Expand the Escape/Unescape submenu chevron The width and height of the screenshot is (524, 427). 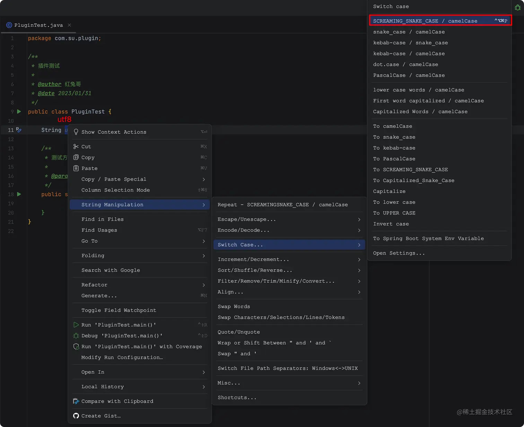pos(359,220)
